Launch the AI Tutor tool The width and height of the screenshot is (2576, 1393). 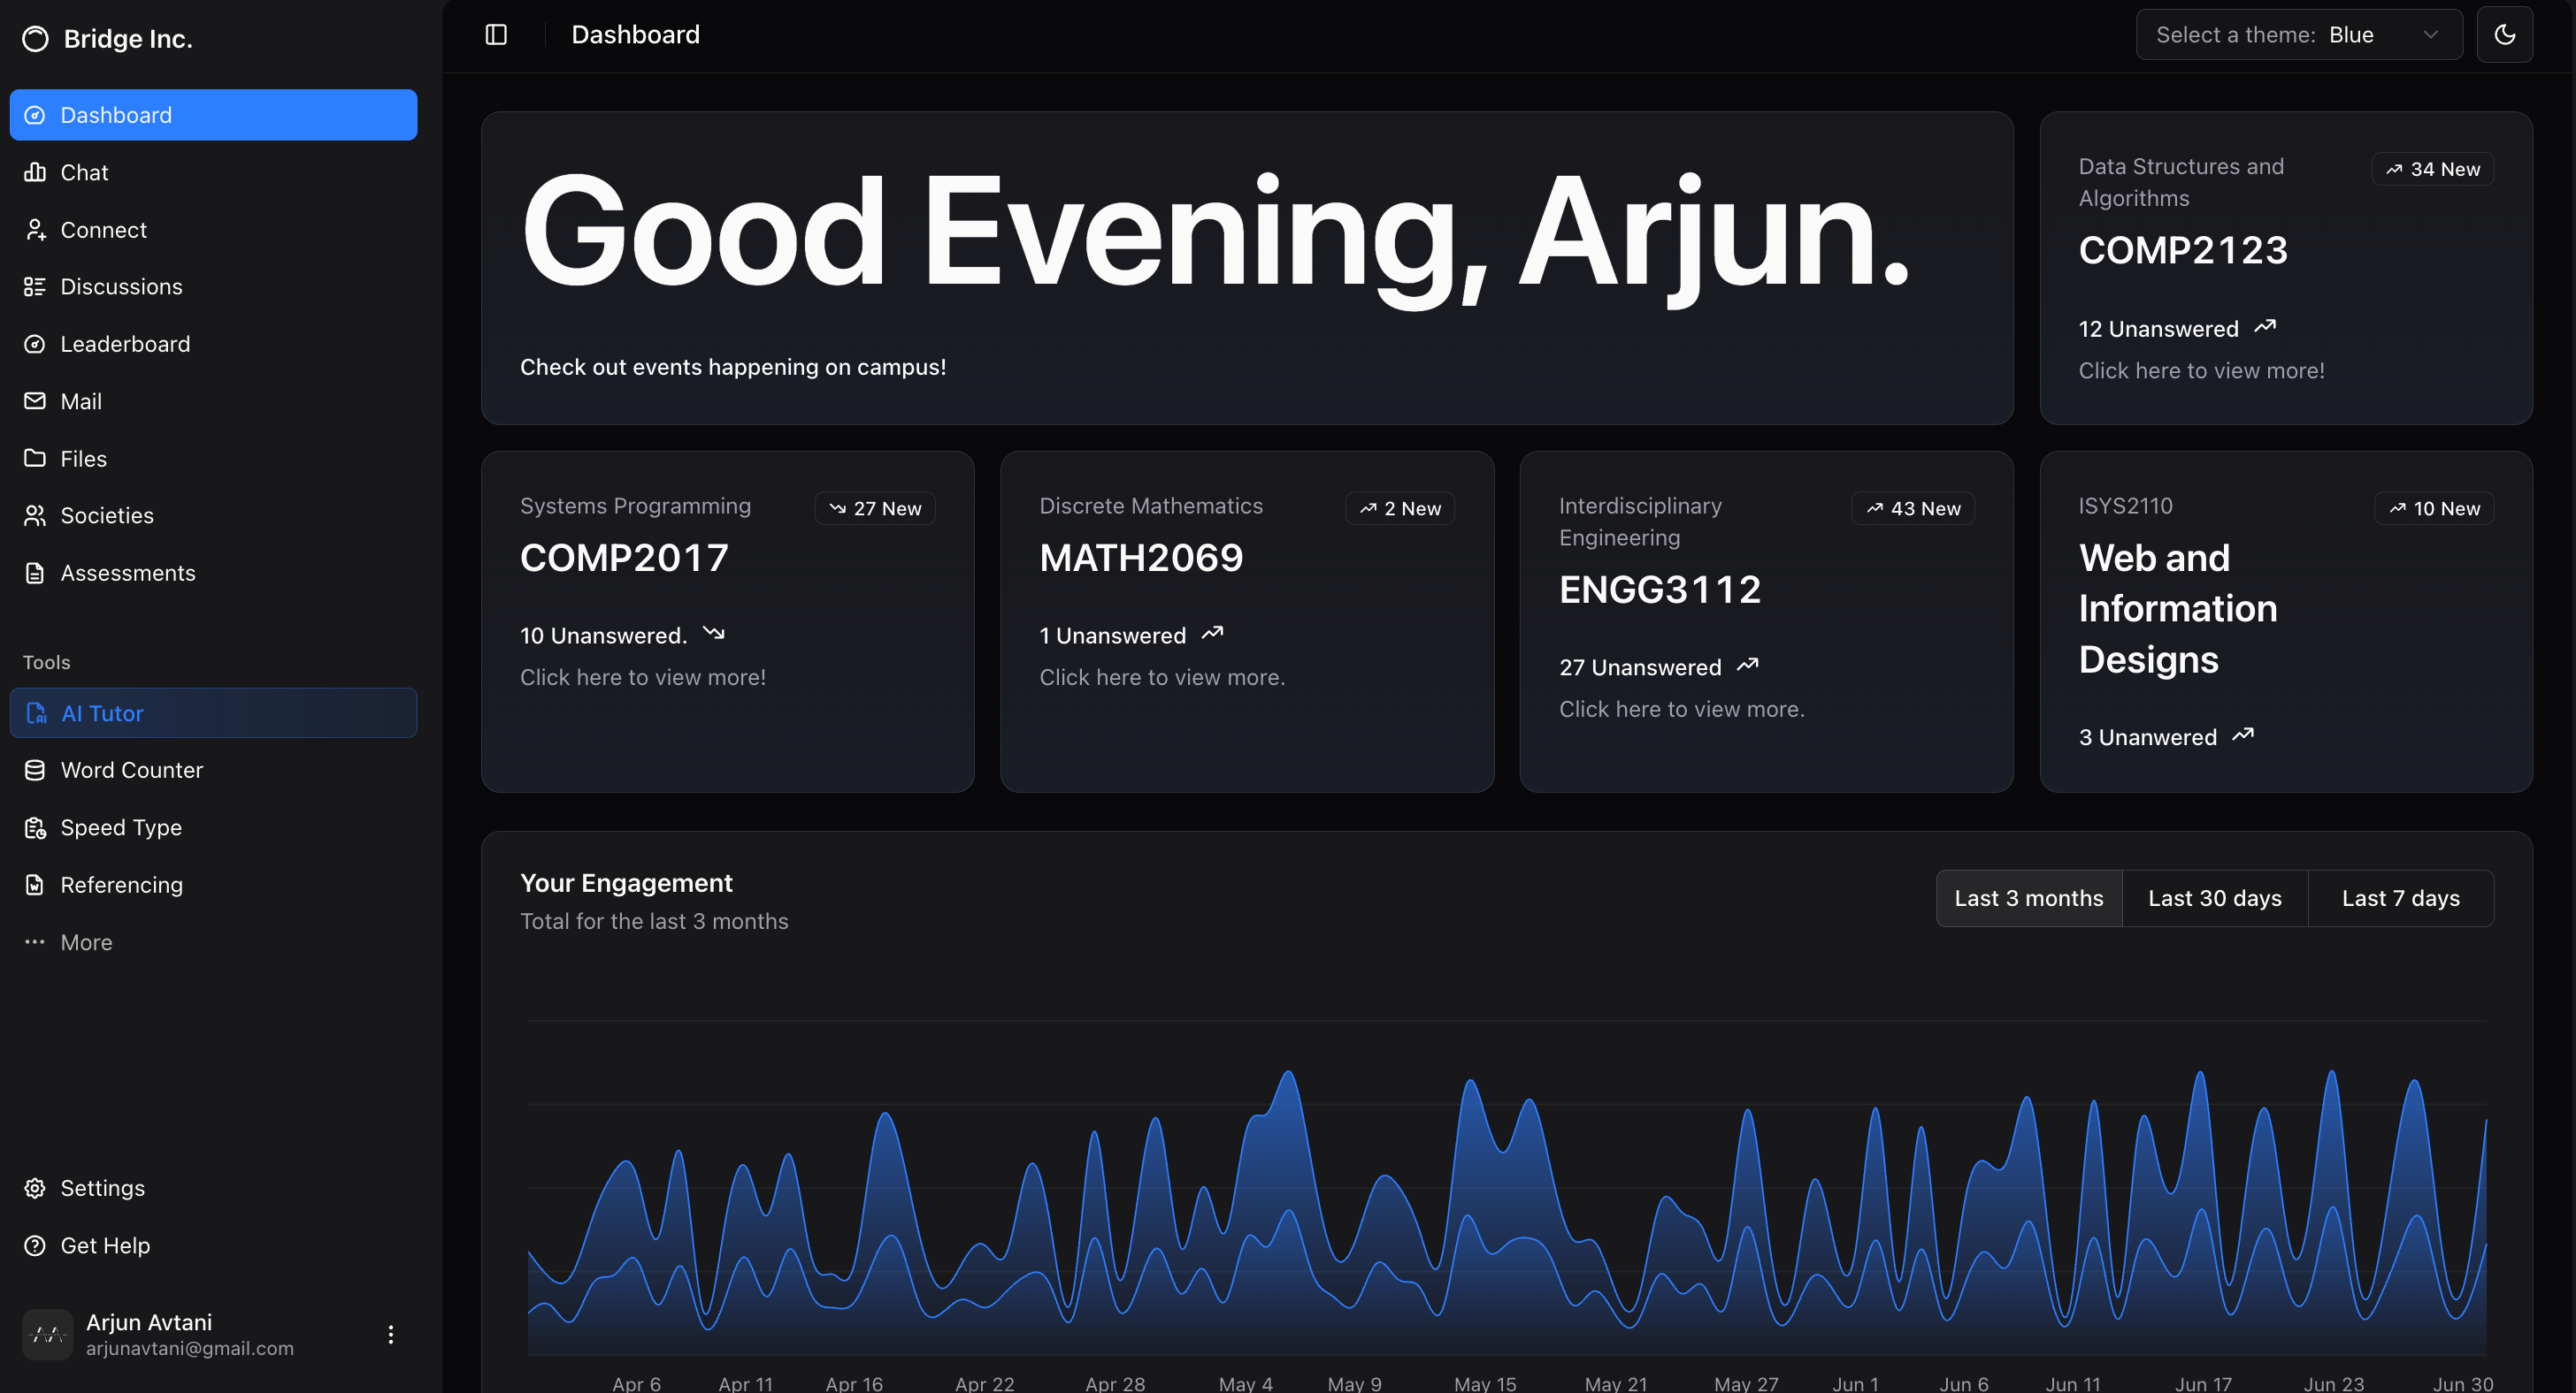click(102, 713)
